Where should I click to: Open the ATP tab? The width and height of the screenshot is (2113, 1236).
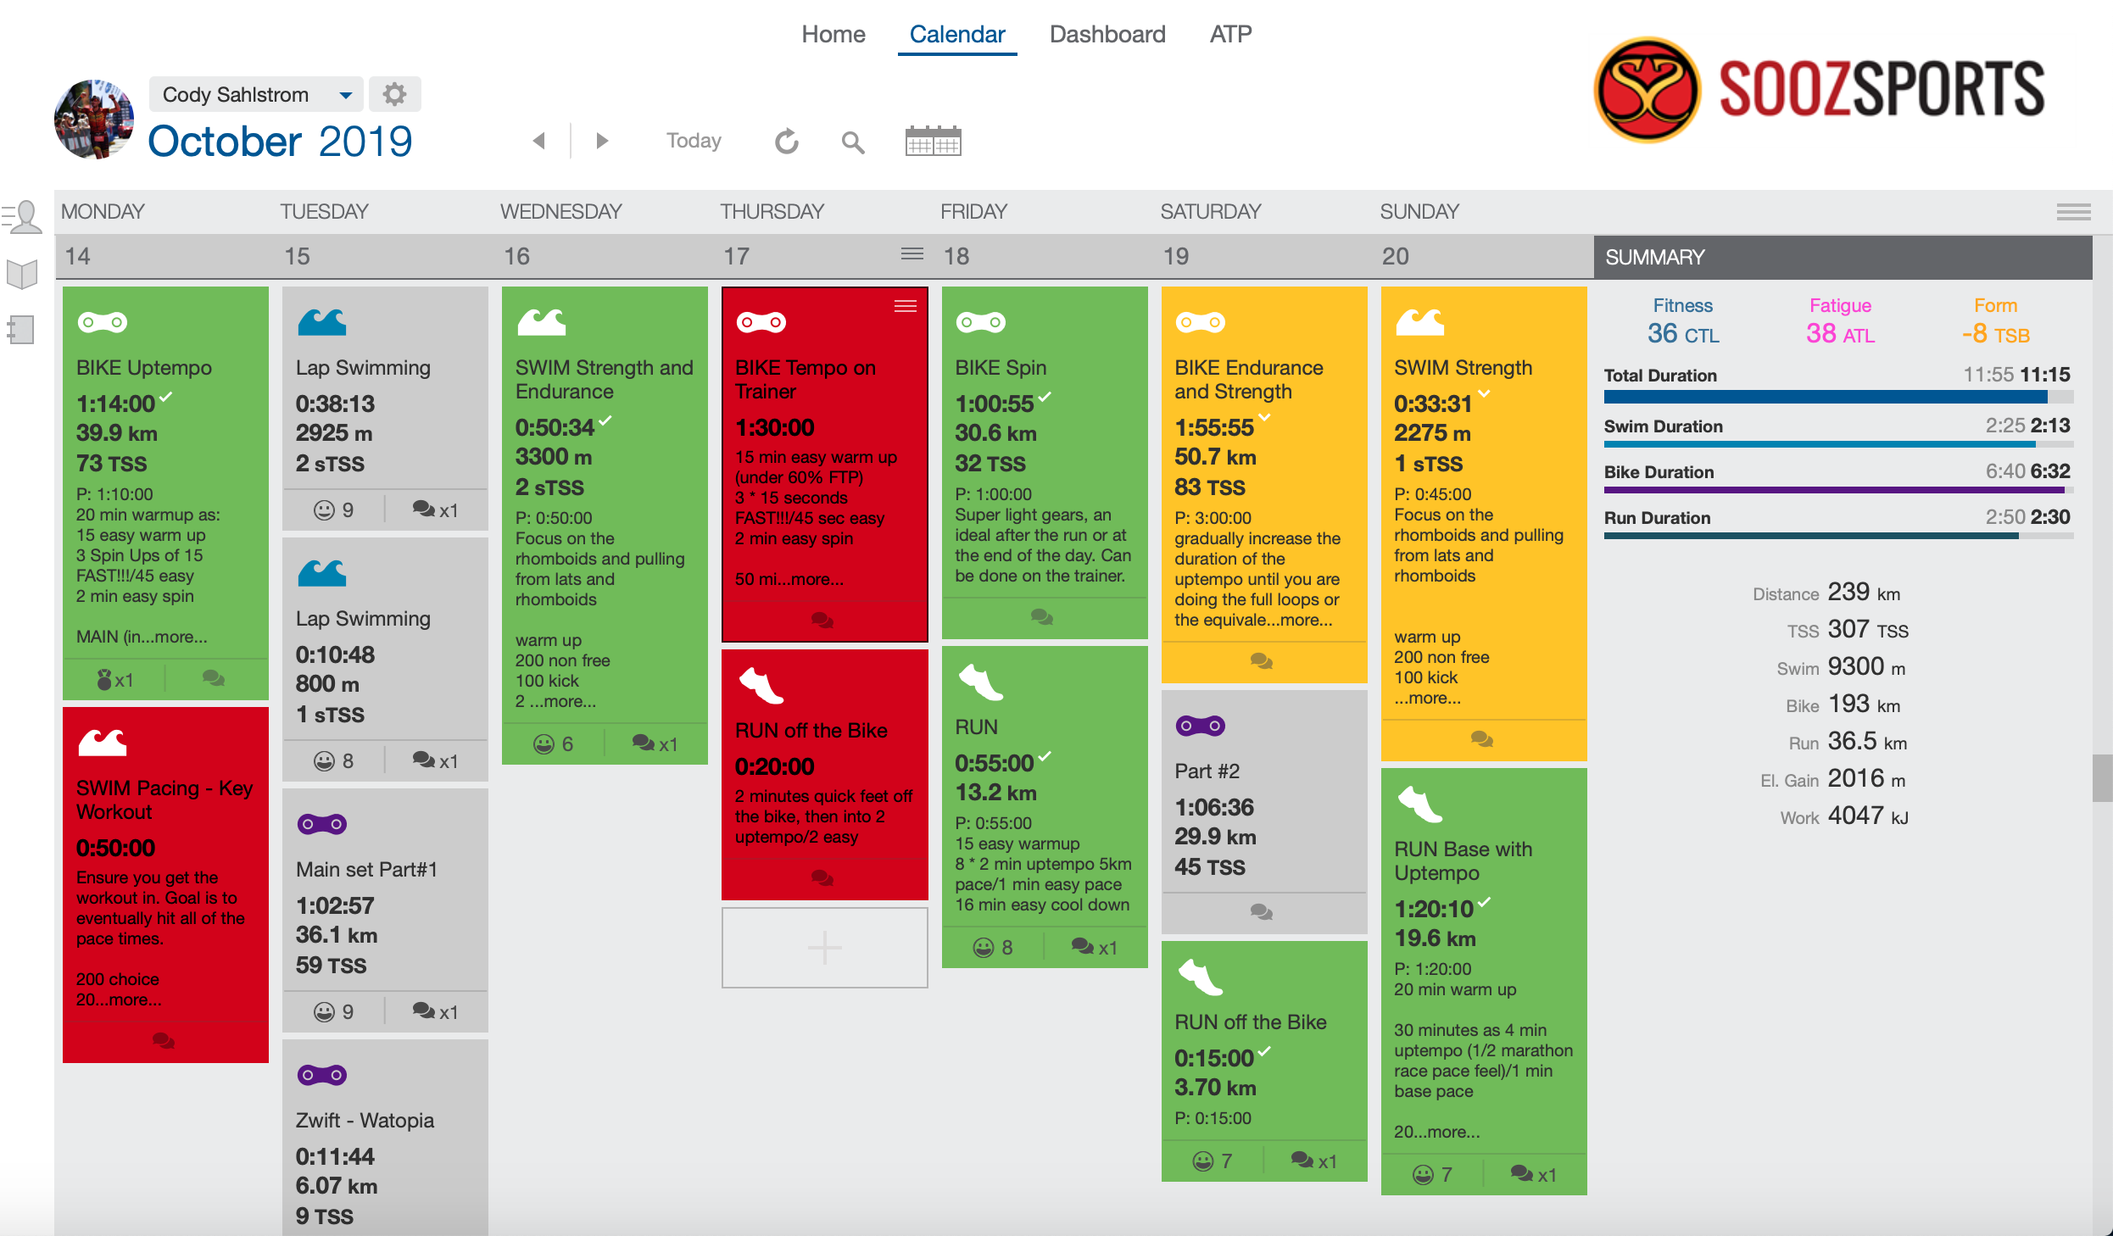point(1230,34)
